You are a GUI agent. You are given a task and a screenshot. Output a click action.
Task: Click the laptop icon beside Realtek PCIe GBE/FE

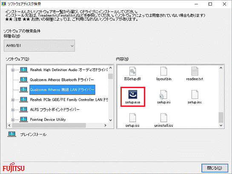[23, 100]
